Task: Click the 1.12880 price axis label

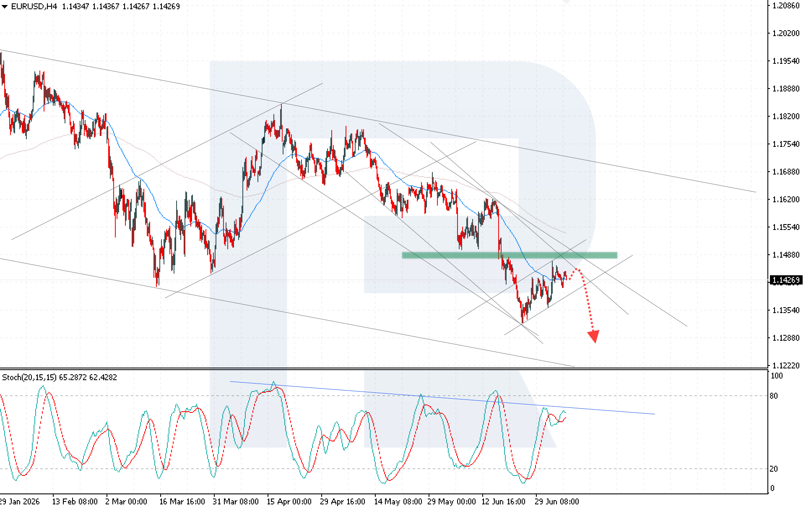Action: [x=786, y=338]
